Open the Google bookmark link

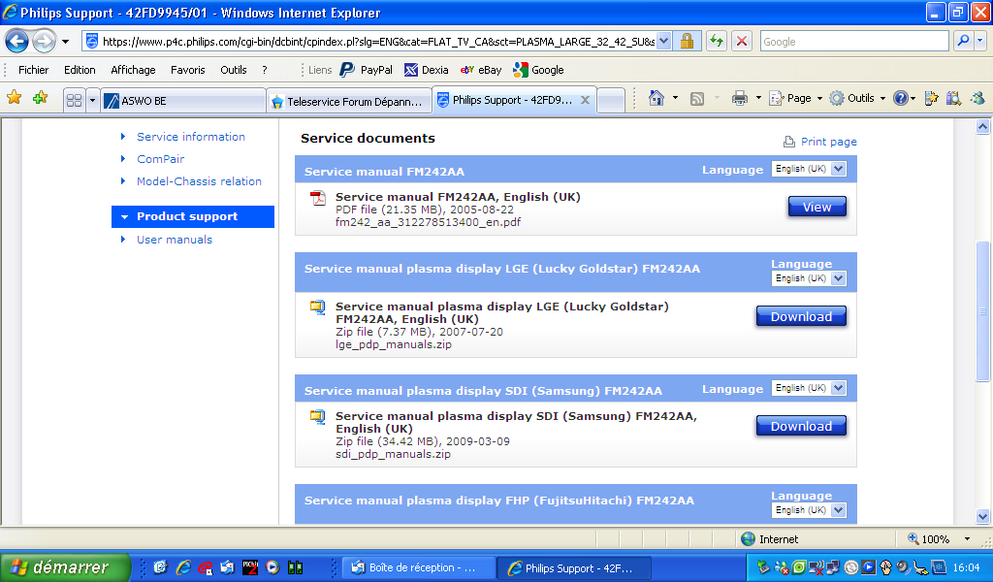pyautogui.click(x=539, y=70)
